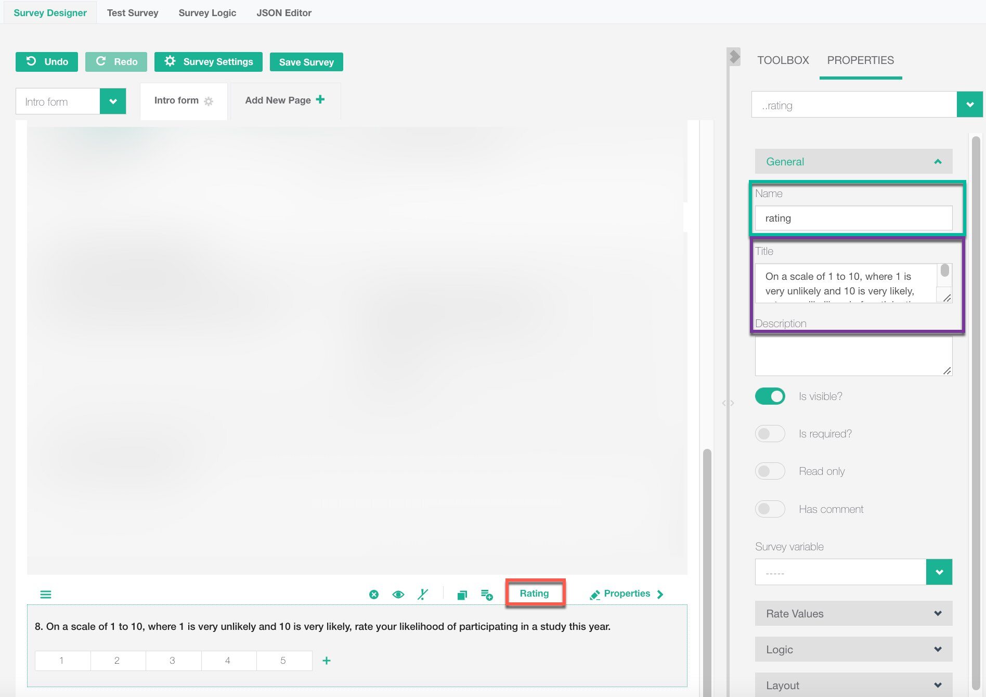Click into the Name input field
Screen dimensions: 986x697
tap(853, 218)
